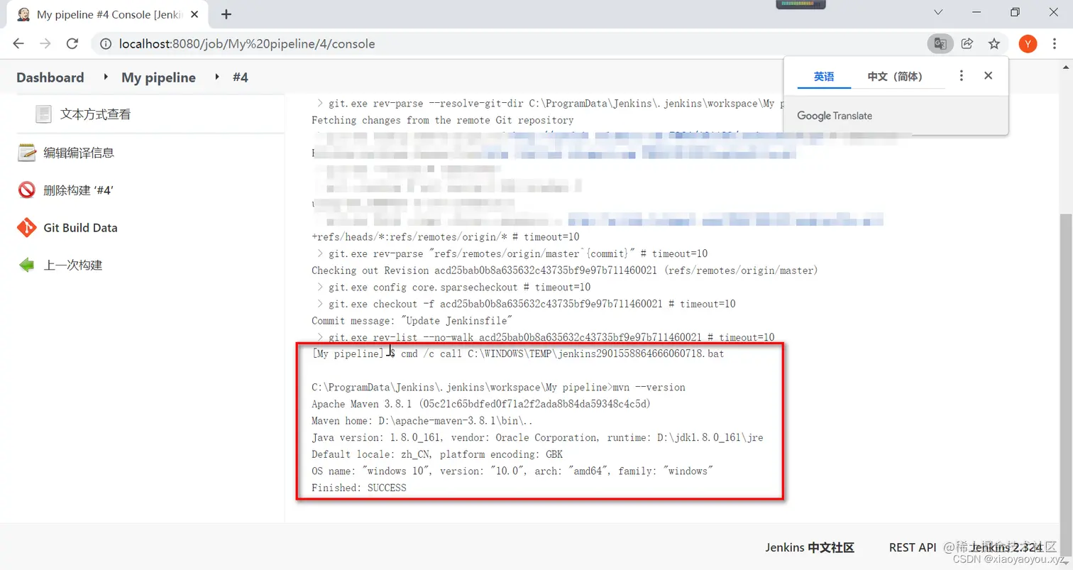Click the 'git.exe rev-list --no-walk' line
The width and height of the screenshot is (1073, 570).
point(546,338)
